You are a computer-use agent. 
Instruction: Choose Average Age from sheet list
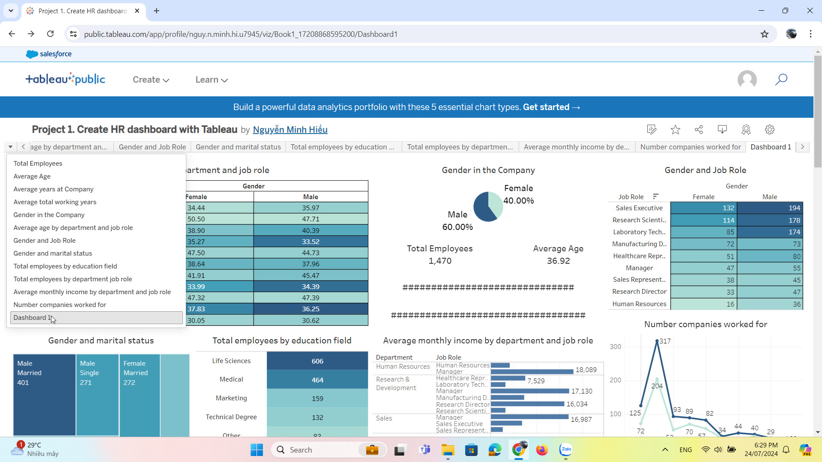tap(32, 176)
